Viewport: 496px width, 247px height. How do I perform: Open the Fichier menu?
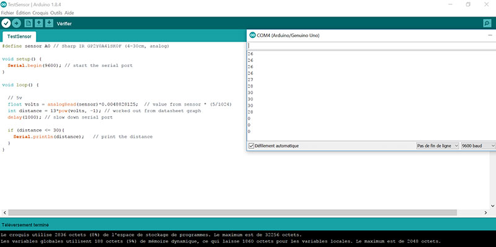tap(8, 13)
